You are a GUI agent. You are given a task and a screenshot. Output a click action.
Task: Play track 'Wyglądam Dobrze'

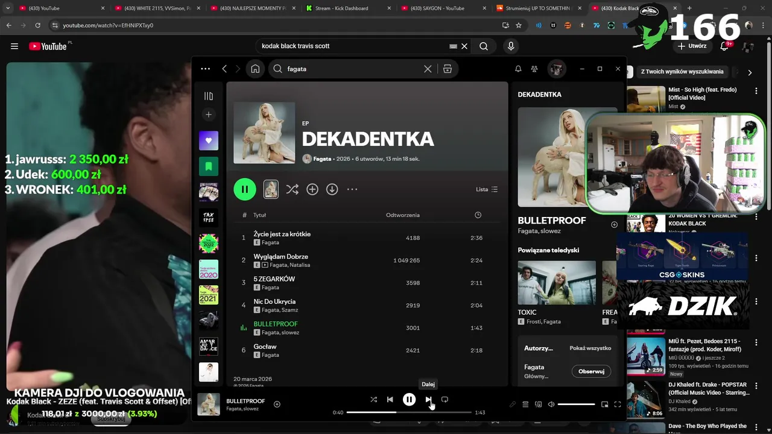[x=367, y=260]
